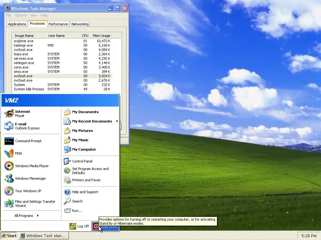The image size is (321, 240).
Task: Switch to Performance tab
Action: point(58,24)
